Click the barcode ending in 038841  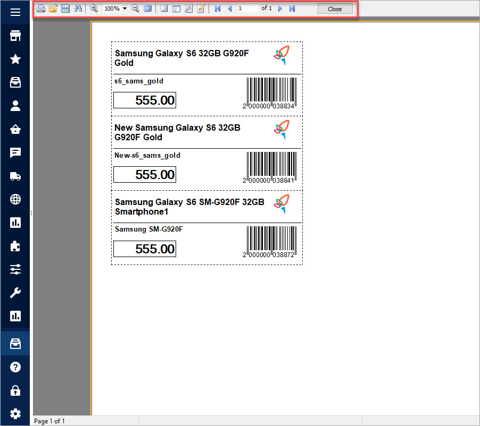pyautogui.click(x=269, y=167)
